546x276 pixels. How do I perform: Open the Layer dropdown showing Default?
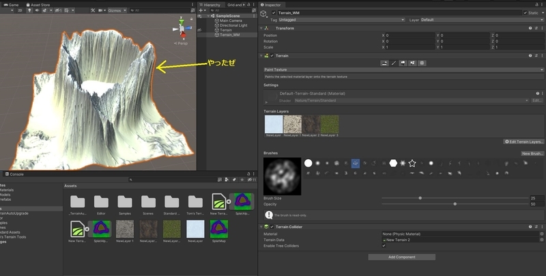pos(482,20)
